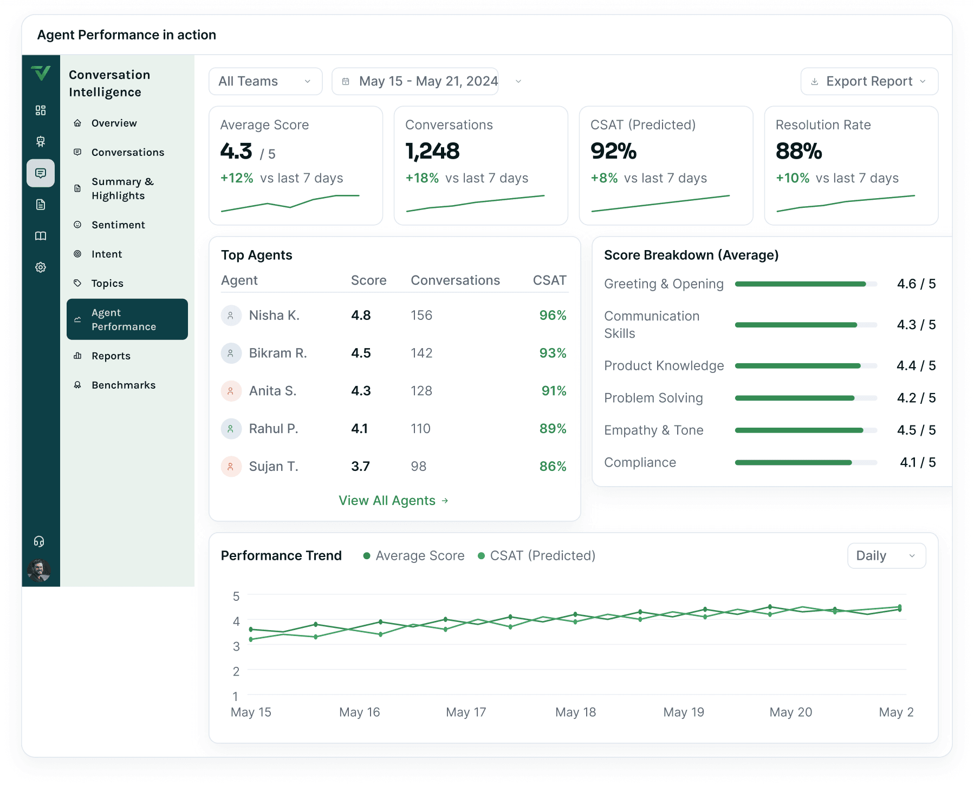Click the target icon beside Intent

pos(77,254)
